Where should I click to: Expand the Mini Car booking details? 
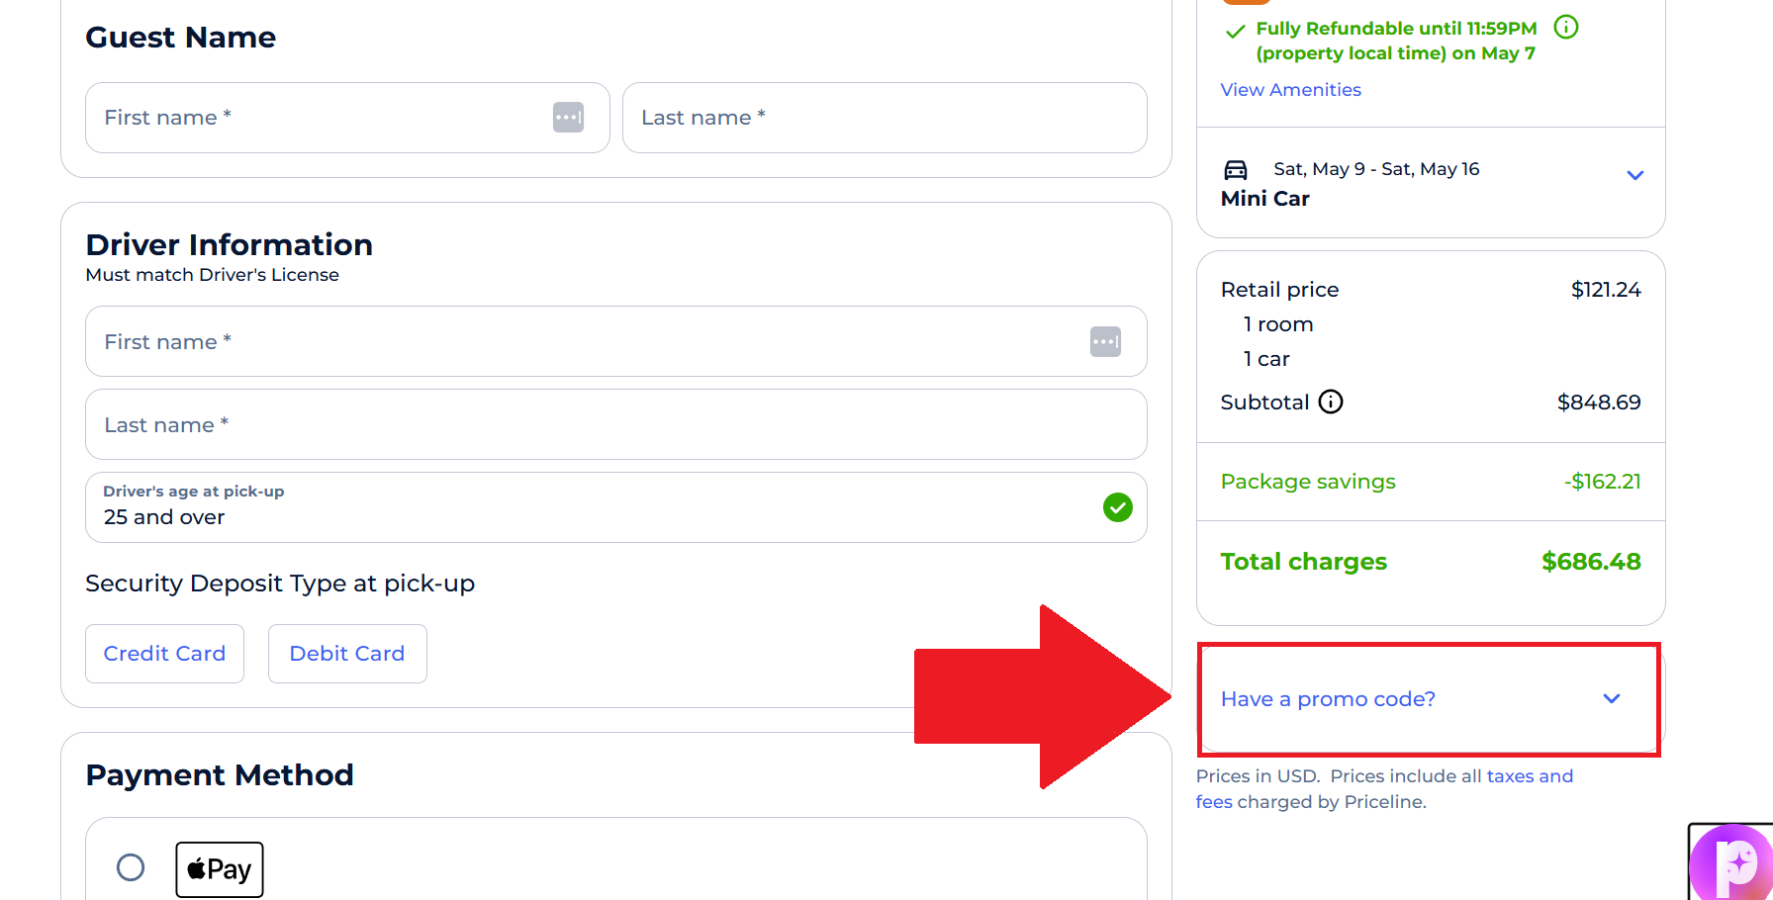tap(1633, 175)
